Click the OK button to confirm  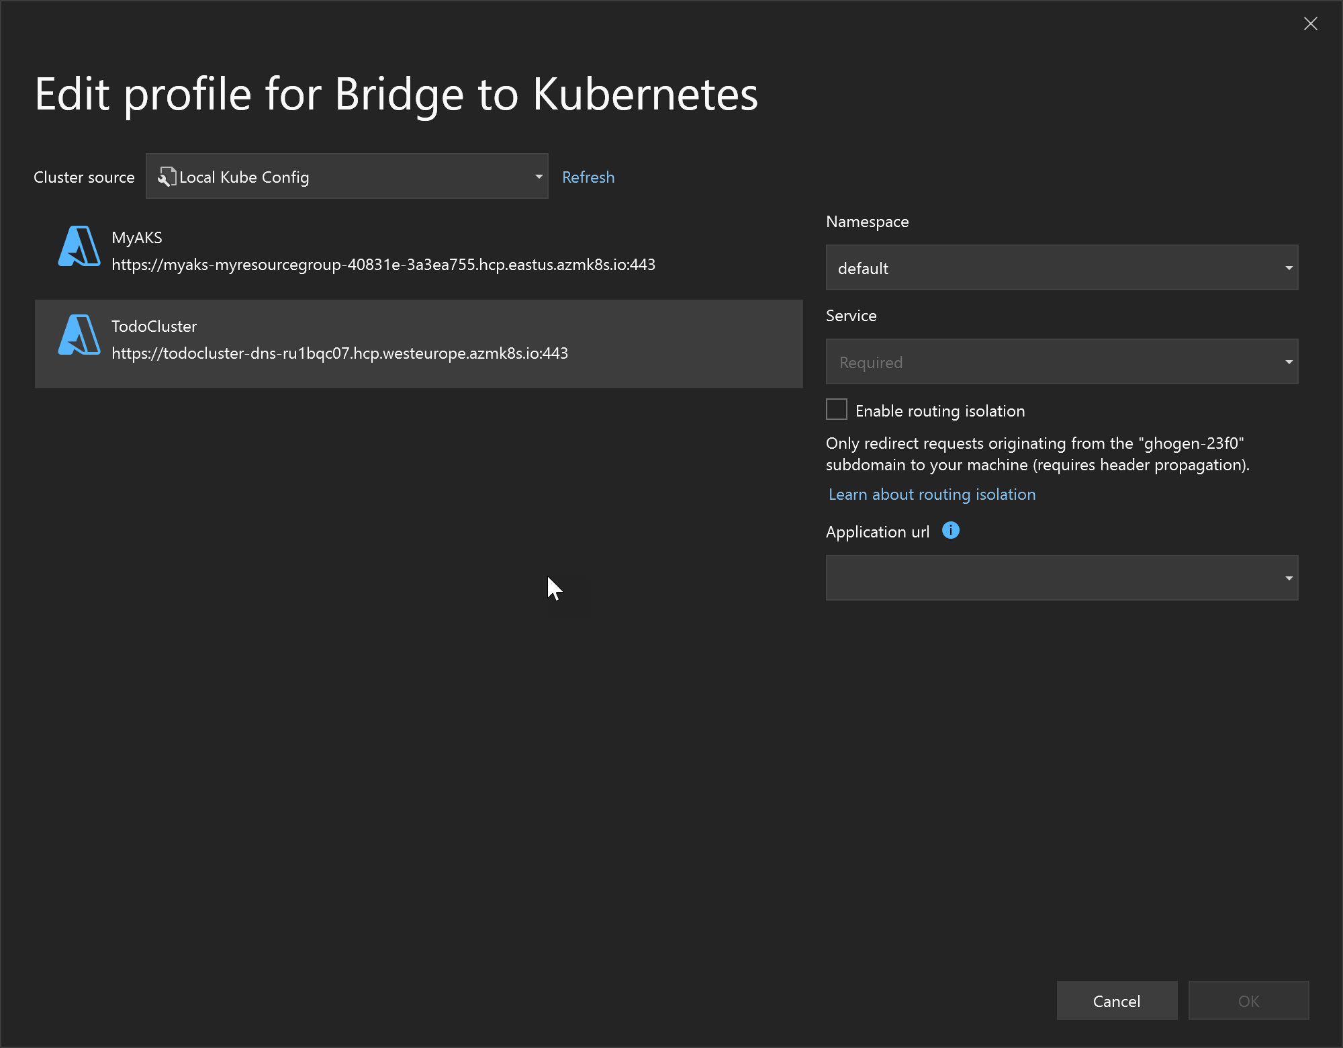(x=1250, y=1000)
